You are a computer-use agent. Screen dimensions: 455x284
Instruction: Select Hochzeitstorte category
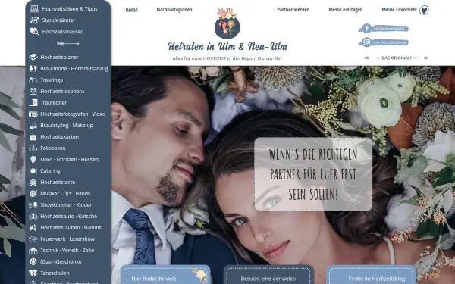(x=58, y=182)
